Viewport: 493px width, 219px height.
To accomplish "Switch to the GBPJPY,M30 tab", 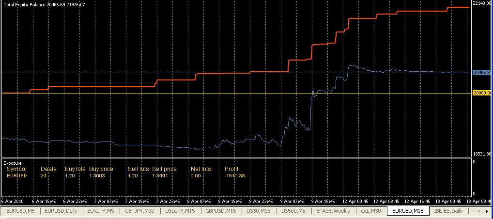I will tap(140, 210).
